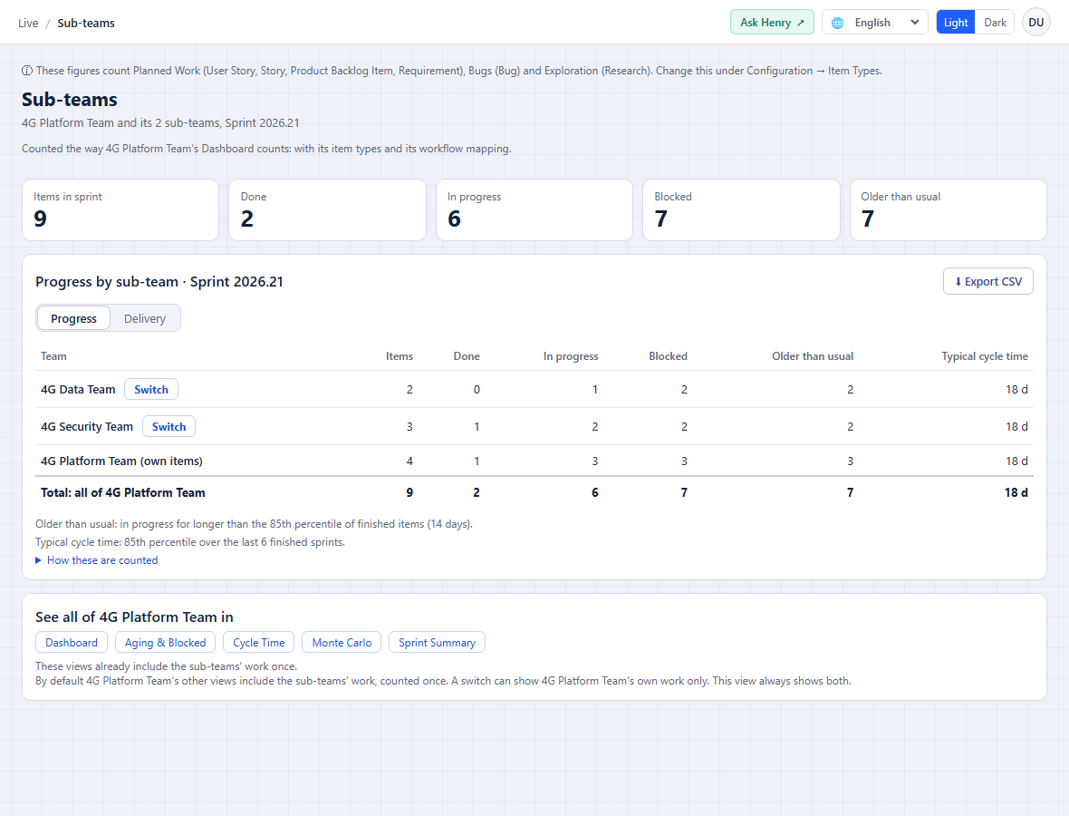Click the info icon before the item types note

26,71
